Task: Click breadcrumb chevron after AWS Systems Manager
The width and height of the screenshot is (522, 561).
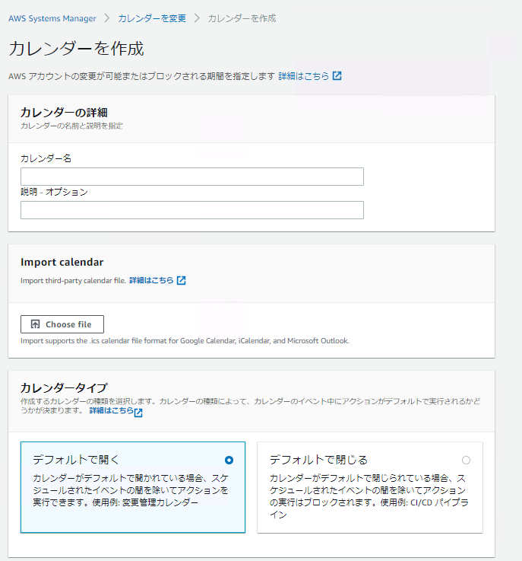Action: pyautogui.click(x=107, y=18)
